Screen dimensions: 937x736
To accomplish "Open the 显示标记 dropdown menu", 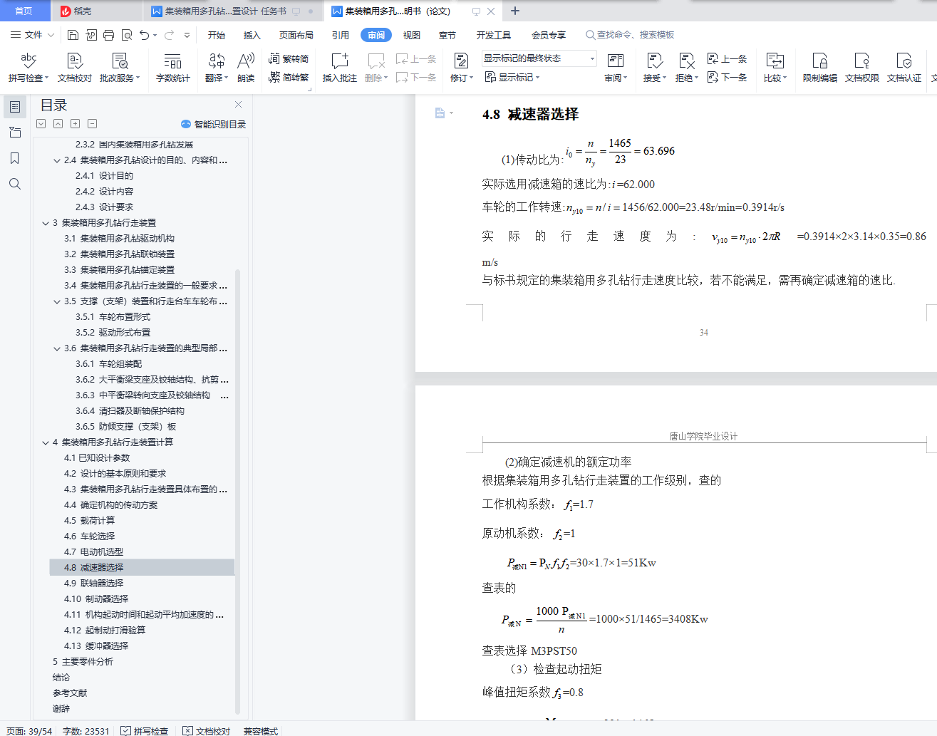I will tap(512, 77).
